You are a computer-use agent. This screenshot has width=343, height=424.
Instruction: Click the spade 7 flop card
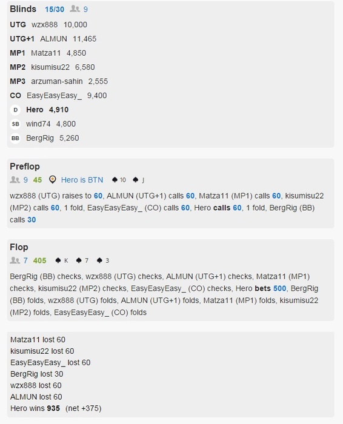pos(82,260)
